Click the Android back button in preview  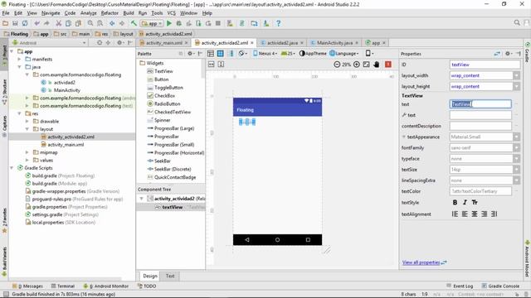[x=247, y=239]
